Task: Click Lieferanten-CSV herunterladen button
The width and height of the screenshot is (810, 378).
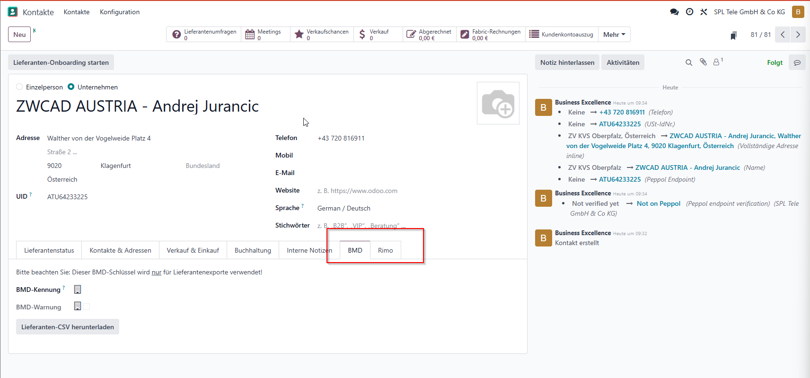Action: pos(68,327)
